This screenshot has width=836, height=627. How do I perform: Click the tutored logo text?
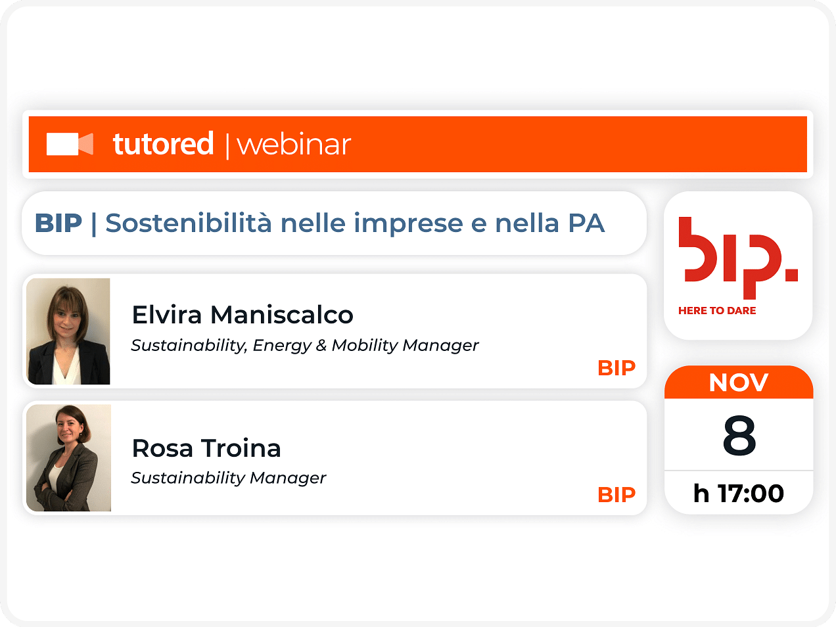(x=163, y=144)
